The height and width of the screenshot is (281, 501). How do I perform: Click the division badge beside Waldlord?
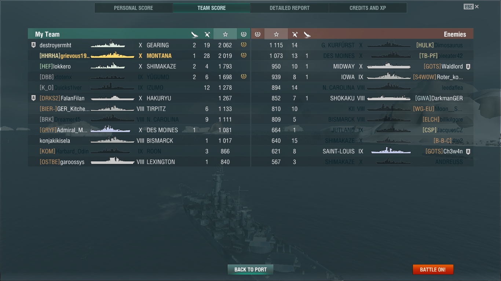click(468, 67)
